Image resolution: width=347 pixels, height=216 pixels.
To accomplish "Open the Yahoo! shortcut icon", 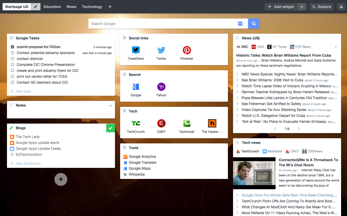I will (x=161, y=87).
